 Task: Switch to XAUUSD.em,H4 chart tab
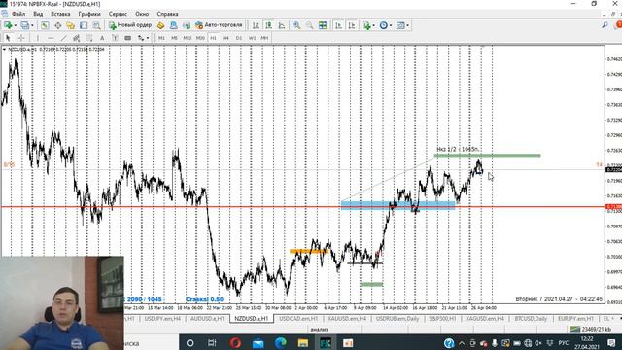[347, 319]
